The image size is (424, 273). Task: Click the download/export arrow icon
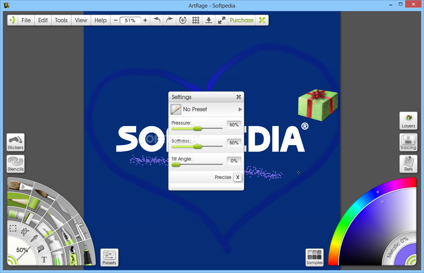(208, 20)
